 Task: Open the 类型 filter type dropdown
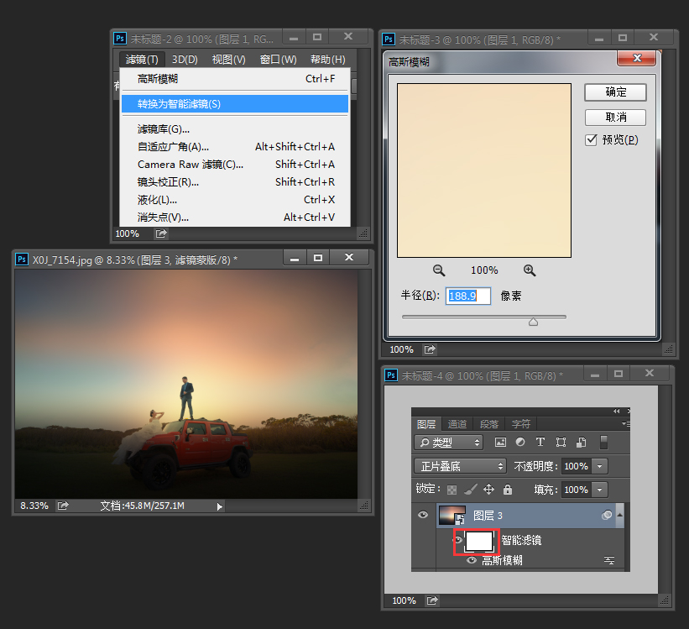(449, 442)
